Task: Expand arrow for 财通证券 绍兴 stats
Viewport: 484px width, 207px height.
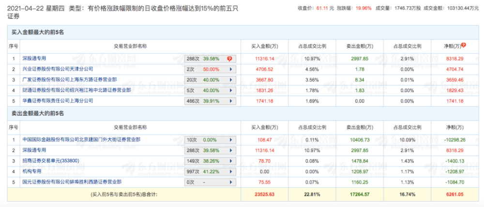Action: (x=230, y=90)
